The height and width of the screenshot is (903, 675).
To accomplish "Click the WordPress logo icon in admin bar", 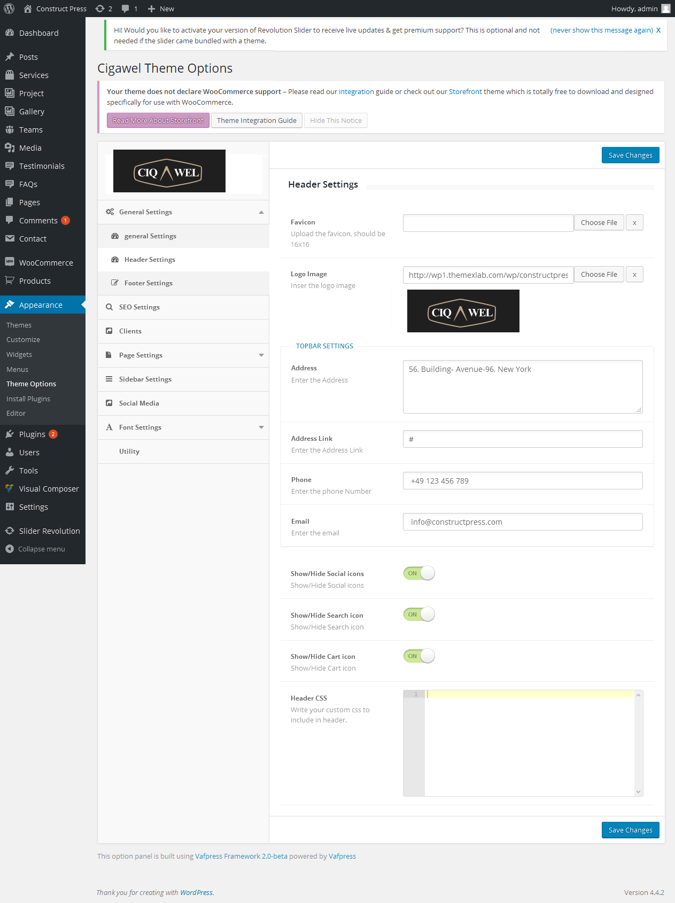I will (9, 9).
